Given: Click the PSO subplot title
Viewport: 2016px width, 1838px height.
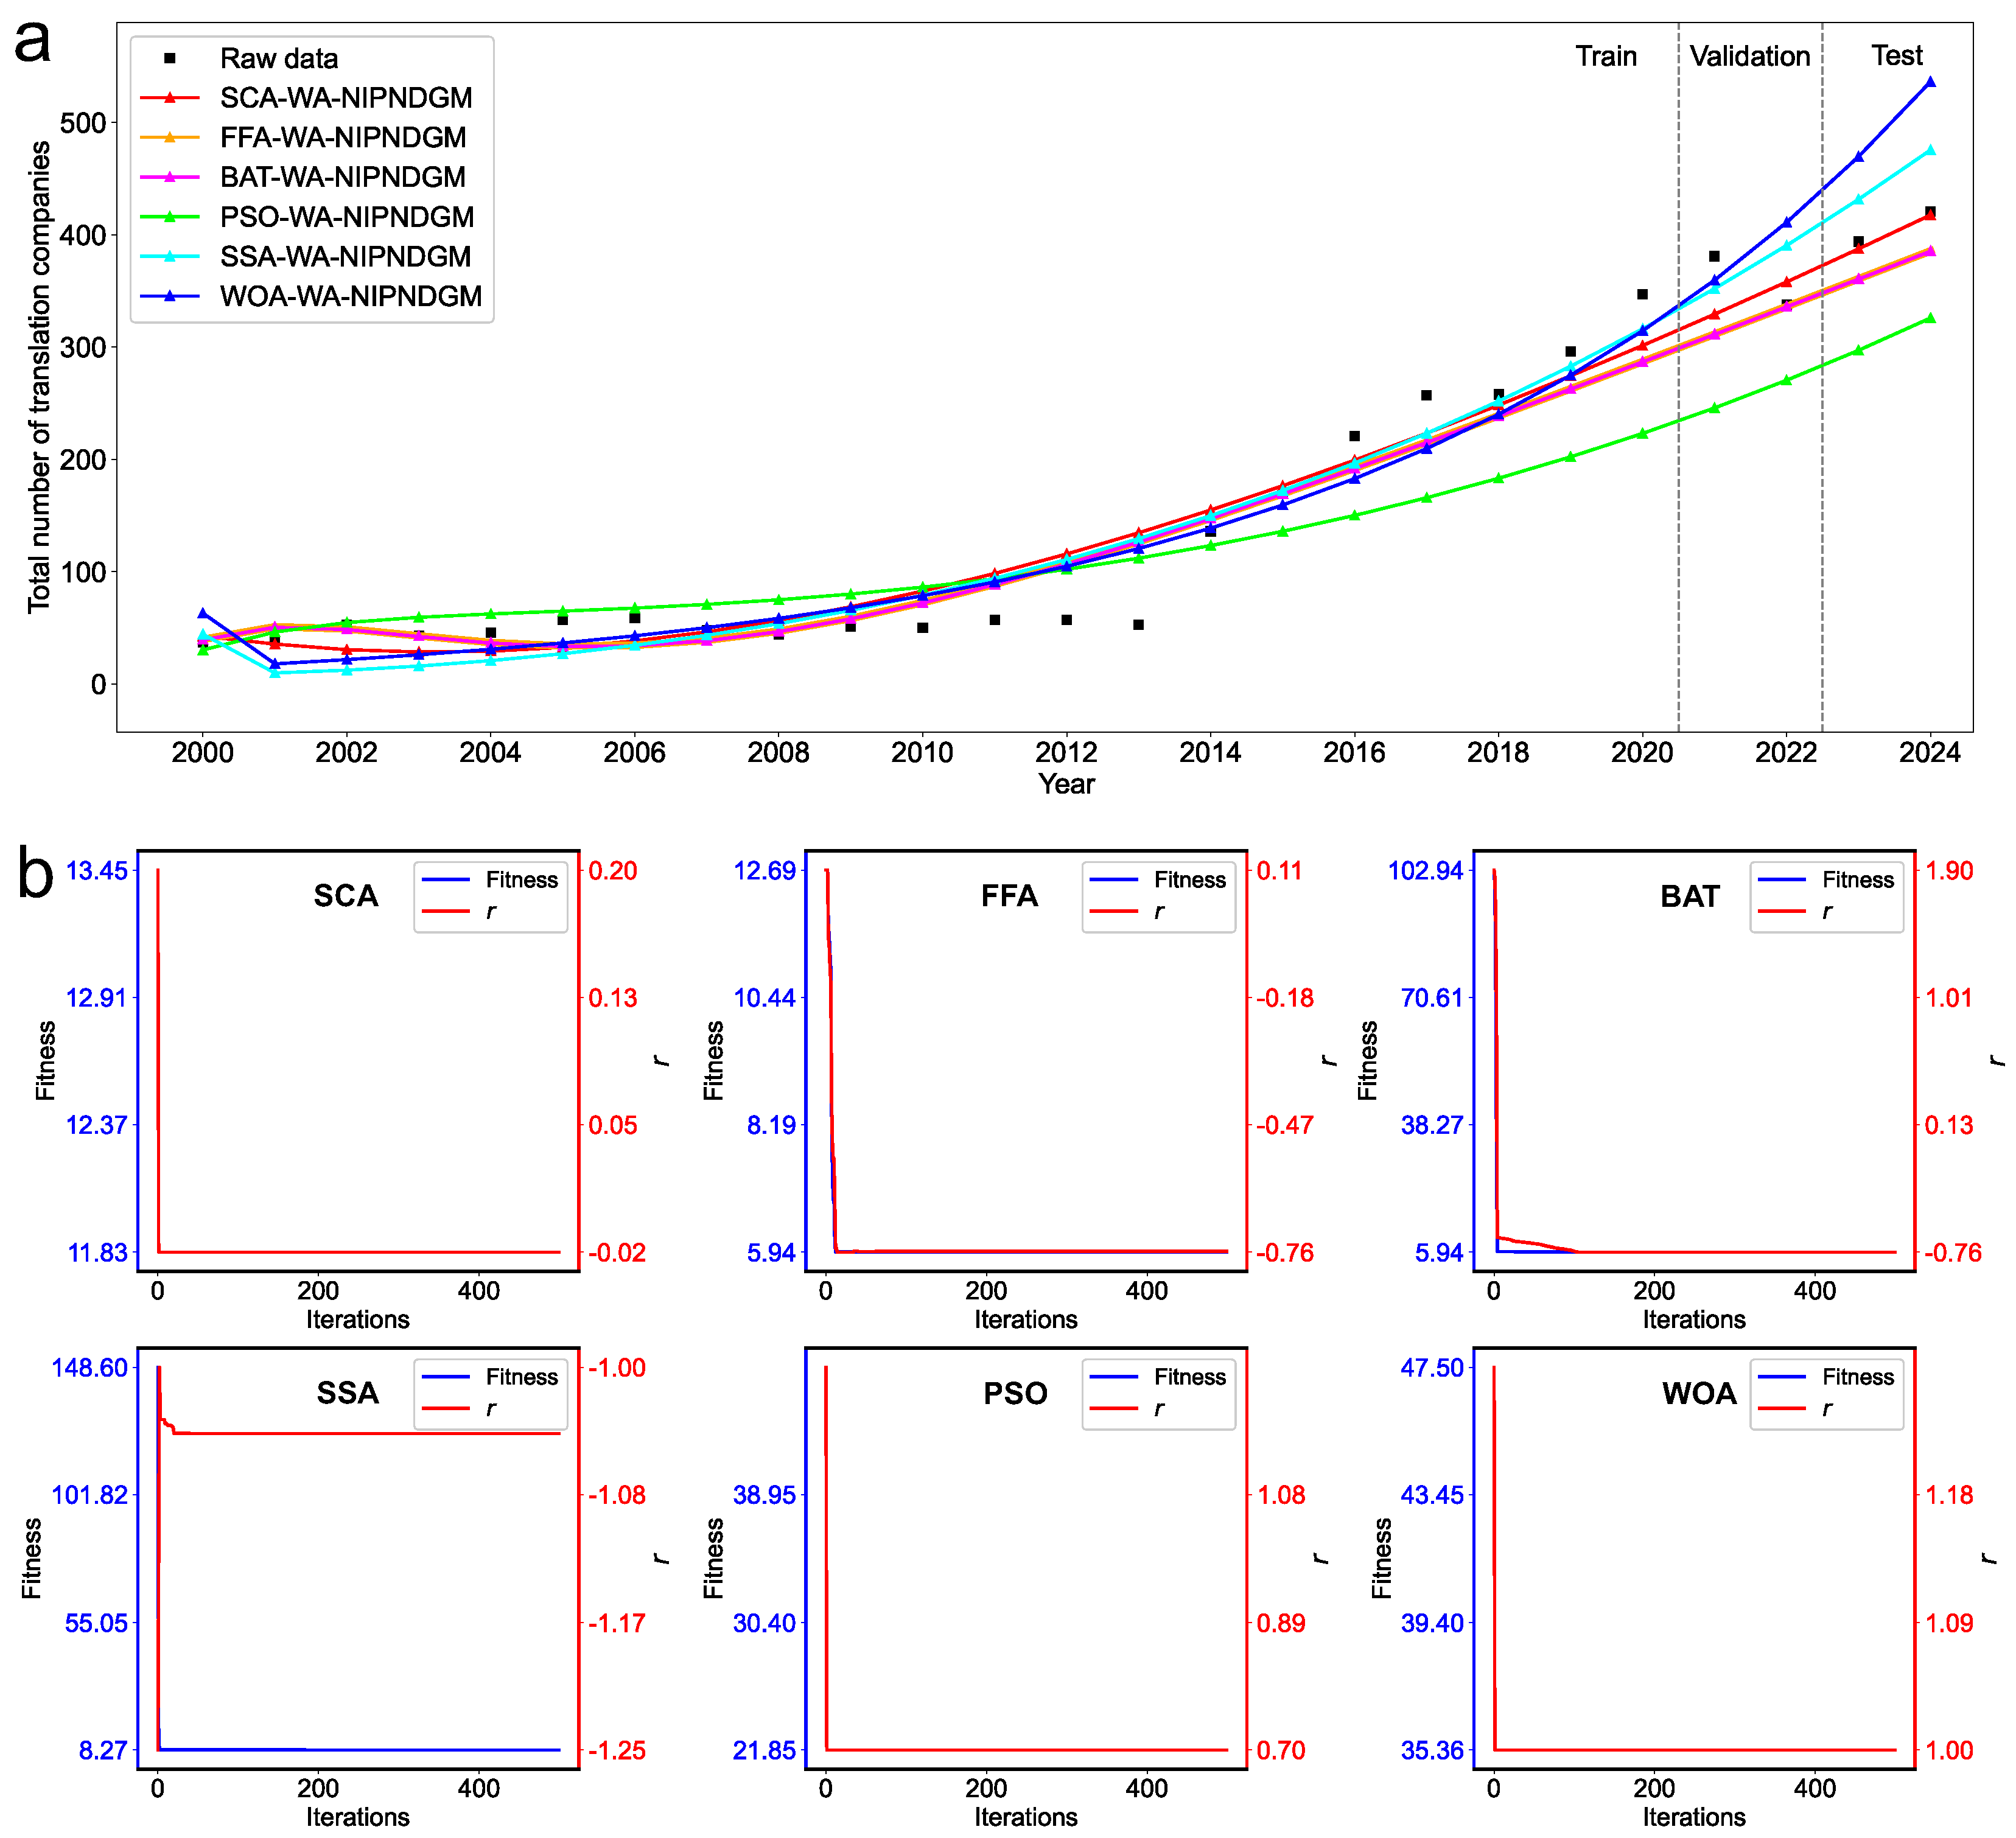Looking at the screenshot, I should [x=1015, y=1393].
